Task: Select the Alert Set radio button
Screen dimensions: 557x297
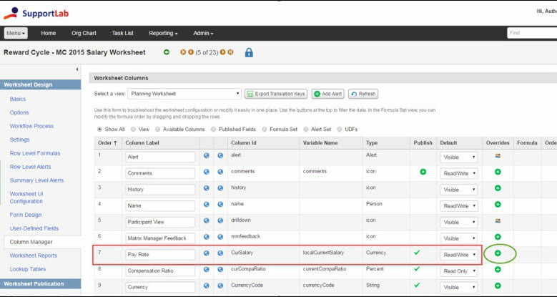Action: click(305, 129)
